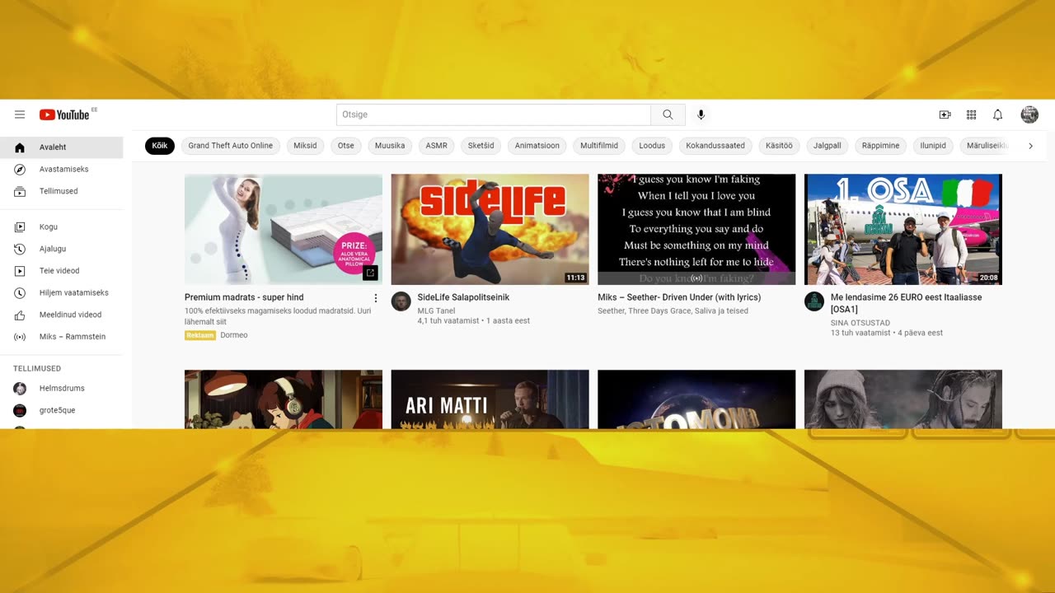The height and width of the screenshot is (593, 1055).
Task: Play Seether Driven Under mix thumbnail
Action: pyautogui.click(x=696, y=229)
